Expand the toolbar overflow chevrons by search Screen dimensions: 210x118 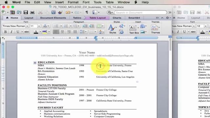click(170, 12)
